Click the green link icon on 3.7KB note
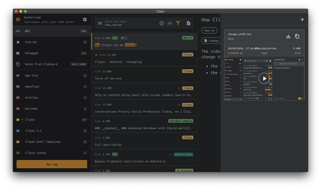 115,154
